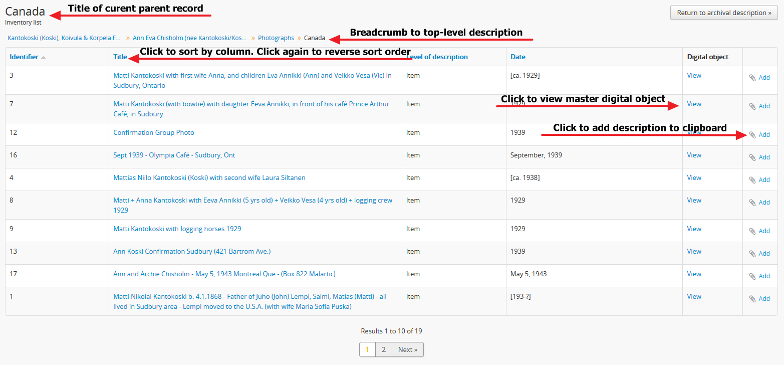Viewport: 784px width, 365px height.
Task: Add item 1 Matti Nikolai Kantokoski to clipboard
Action: point(759,299)
